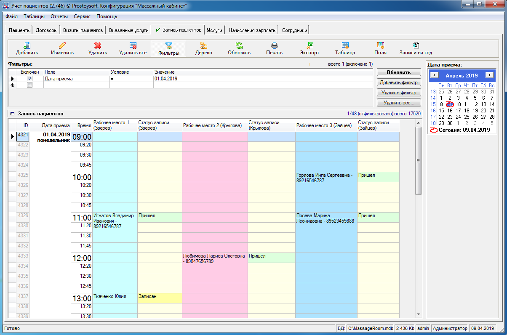This screenshot has height=335, width=507.
Task: Click the Удалить все... filter button
Action: click(x=398, y=103)
